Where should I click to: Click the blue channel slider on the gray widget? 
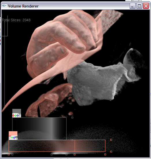pyautogui.click(x=18, y=116)
